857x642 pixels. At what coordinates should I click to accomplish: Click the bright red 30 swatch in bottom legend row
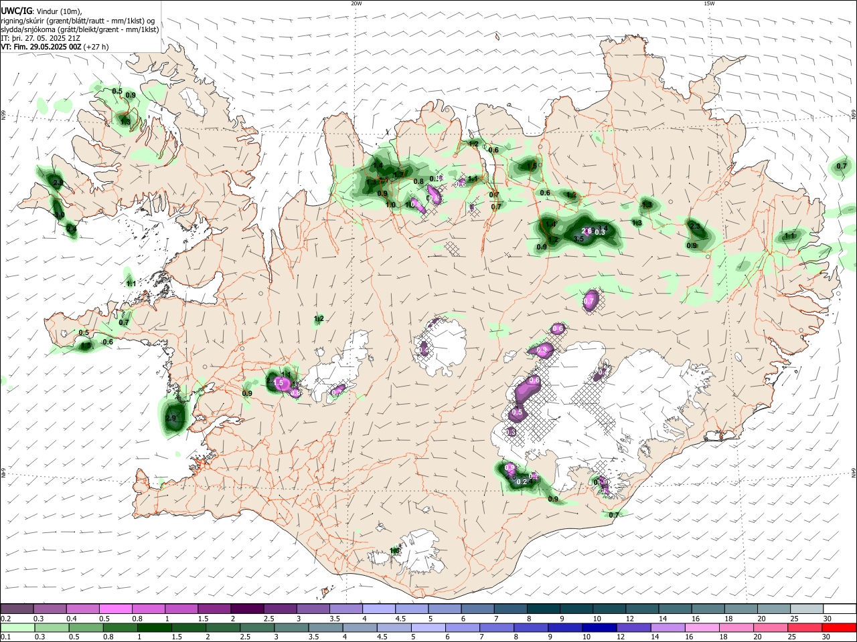839,628
